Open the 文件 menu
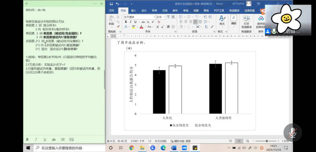 pos(112,11)
